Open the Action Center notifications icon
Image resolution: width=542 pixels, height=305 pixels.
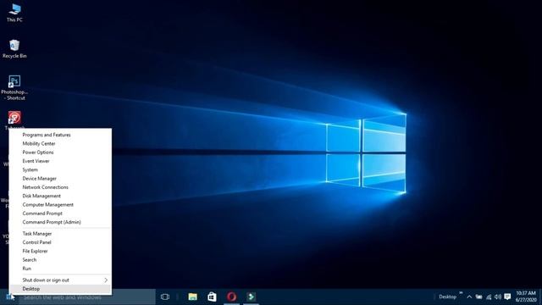pyautogui.click(x=507, y=297)
